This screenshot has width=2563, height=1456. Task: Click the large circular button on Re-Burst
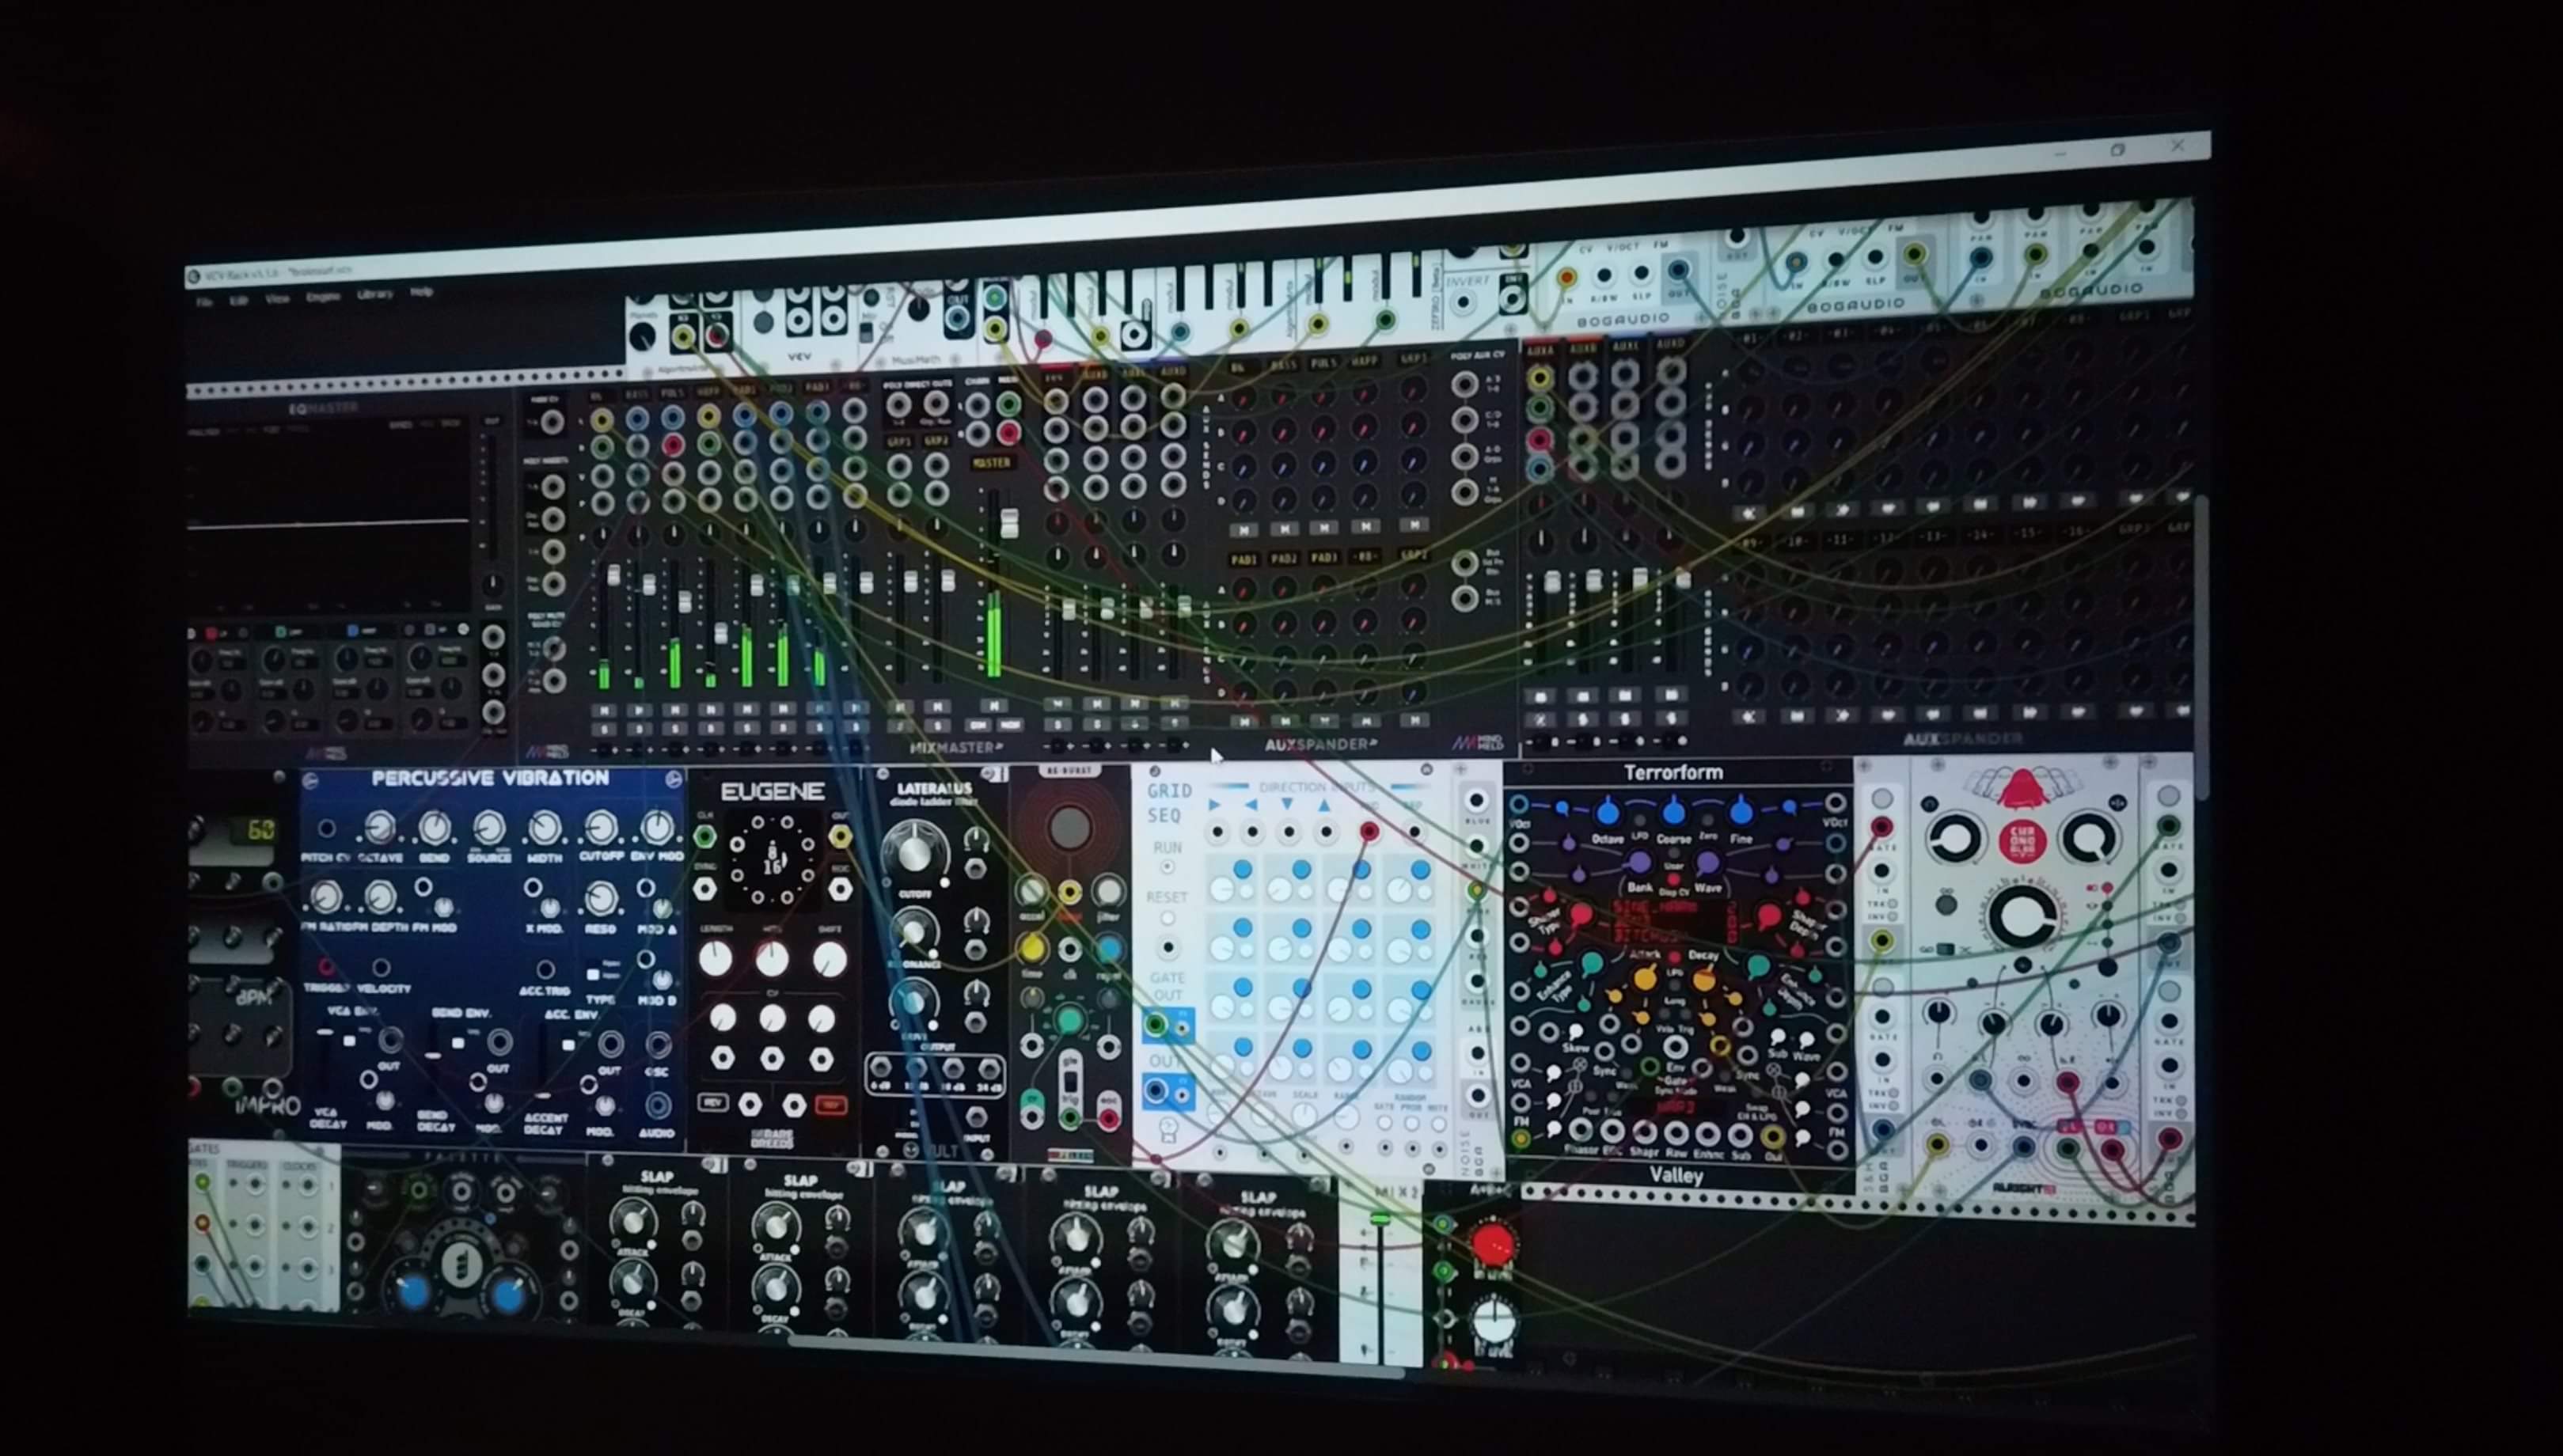[x=1069, y=826]
